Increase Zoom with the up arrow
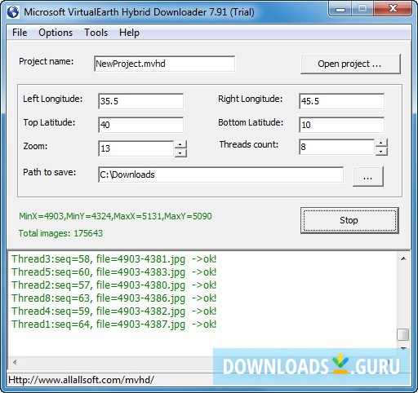This screenshot has width=418, height=393. coord(180,144)
